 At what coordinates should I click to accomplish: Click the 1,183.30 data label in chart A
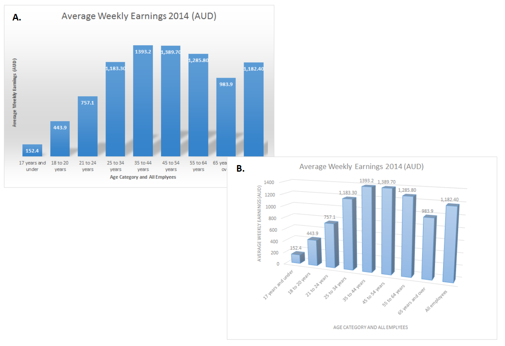115,68
